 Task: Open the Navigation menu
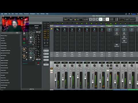pyautogui.click(x=32, y=14)
